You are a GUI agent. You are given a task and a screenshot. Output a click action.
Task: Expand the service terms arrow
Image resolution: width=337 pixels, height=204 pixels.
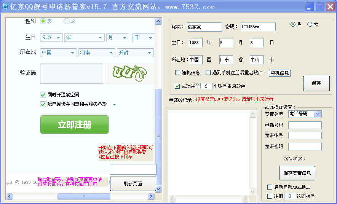(114, 104)
